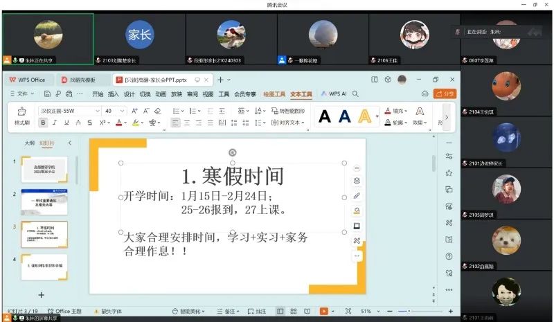Toggle italic text formatting
This screenshot has width=554, height=322.
[x=55, y=123]
